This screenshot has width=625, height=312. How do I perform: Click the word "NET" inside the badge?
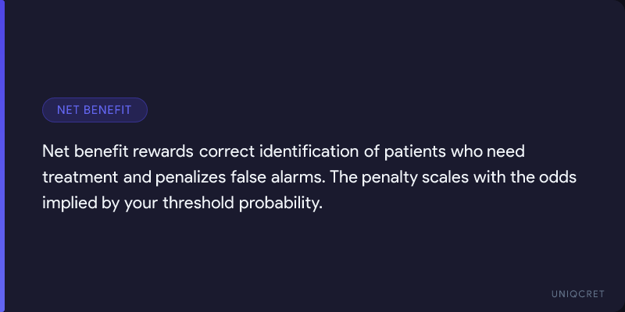coord(69,110)
